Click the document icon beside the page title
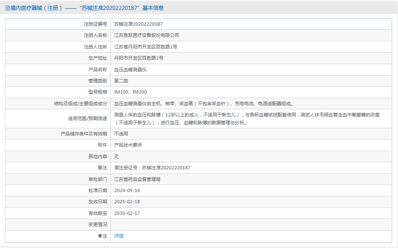Viewport: 398px width, 248px height. [x=7, y=8]
